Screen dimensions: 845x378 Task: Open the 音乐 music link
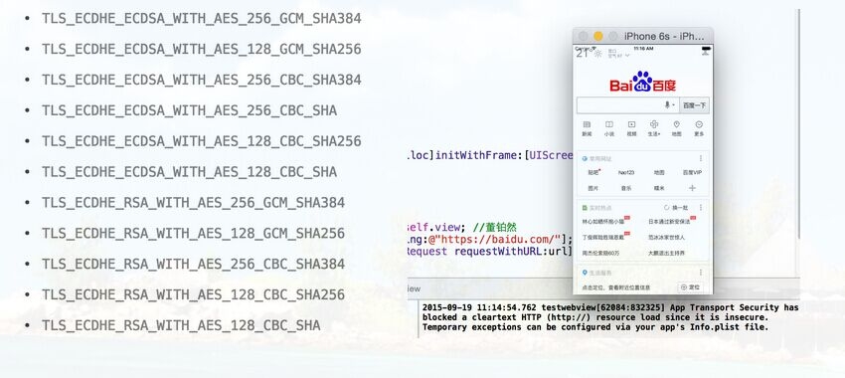pyautogui.click(x=625, y=188)
